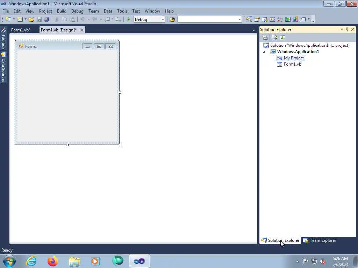This screenshot has width=358, height=268.
Task: Open the New Project dropdown arrow
Action: pyautogui.click(x=14, y=20)
